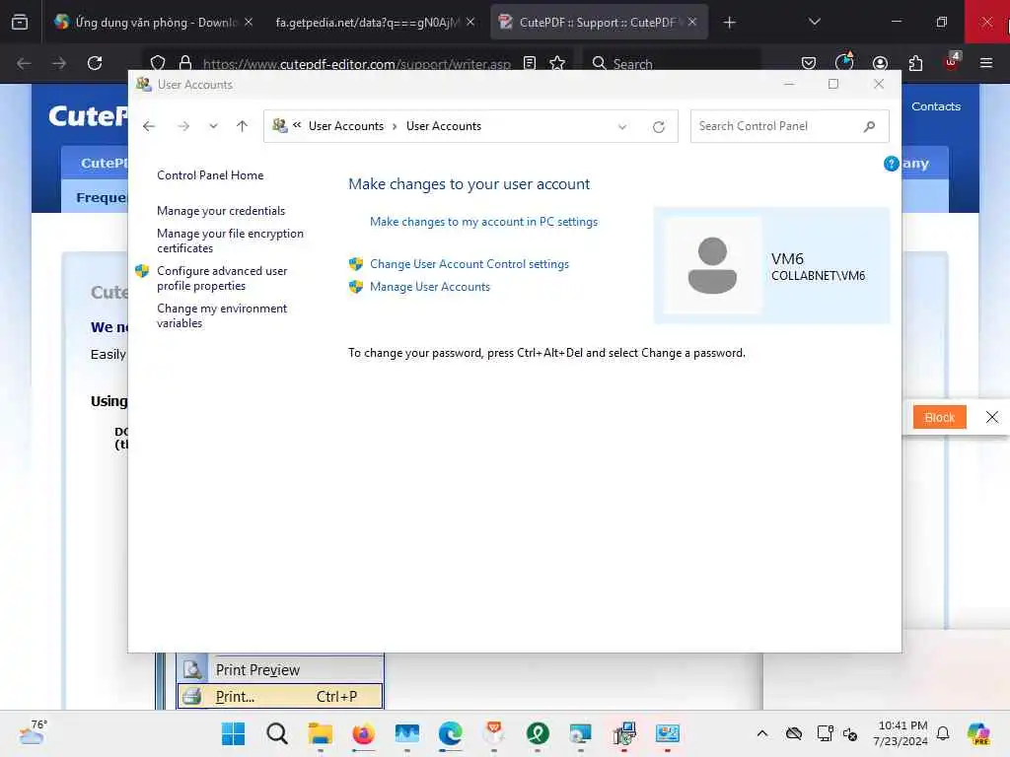
Task: Click Print Preview menu item
Action: click(x=280, y=670)
